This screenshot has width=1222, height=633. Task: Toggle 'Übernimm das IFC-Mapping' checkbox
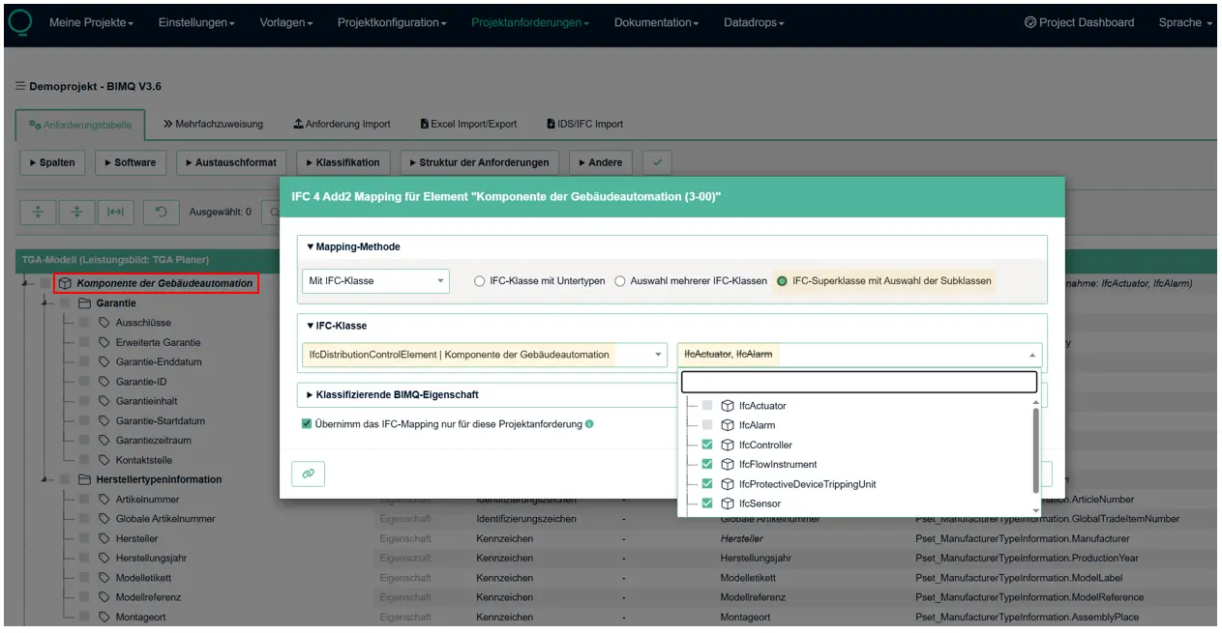(307, 424)
